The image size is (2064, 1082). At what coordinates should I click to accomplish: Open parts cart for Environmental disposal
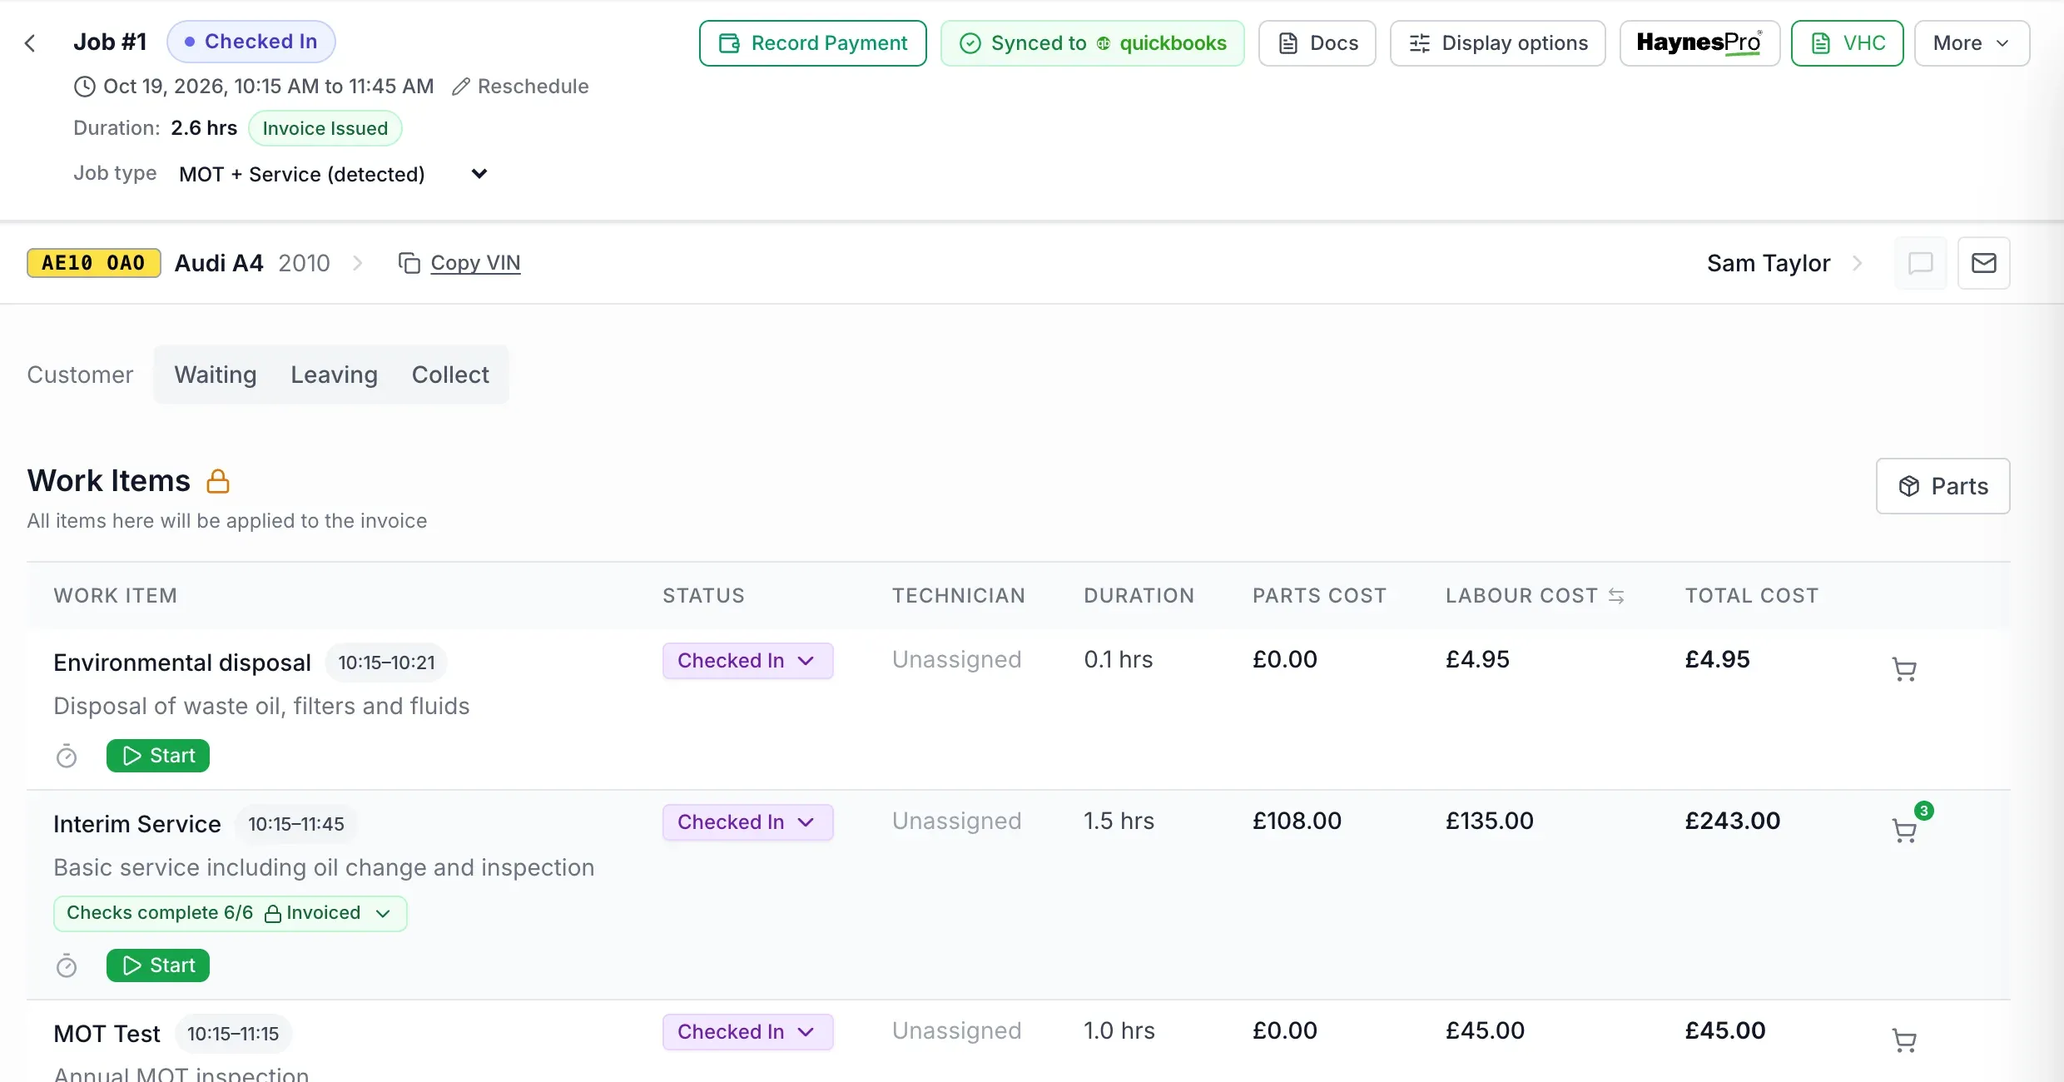[x=1904, y=669]
